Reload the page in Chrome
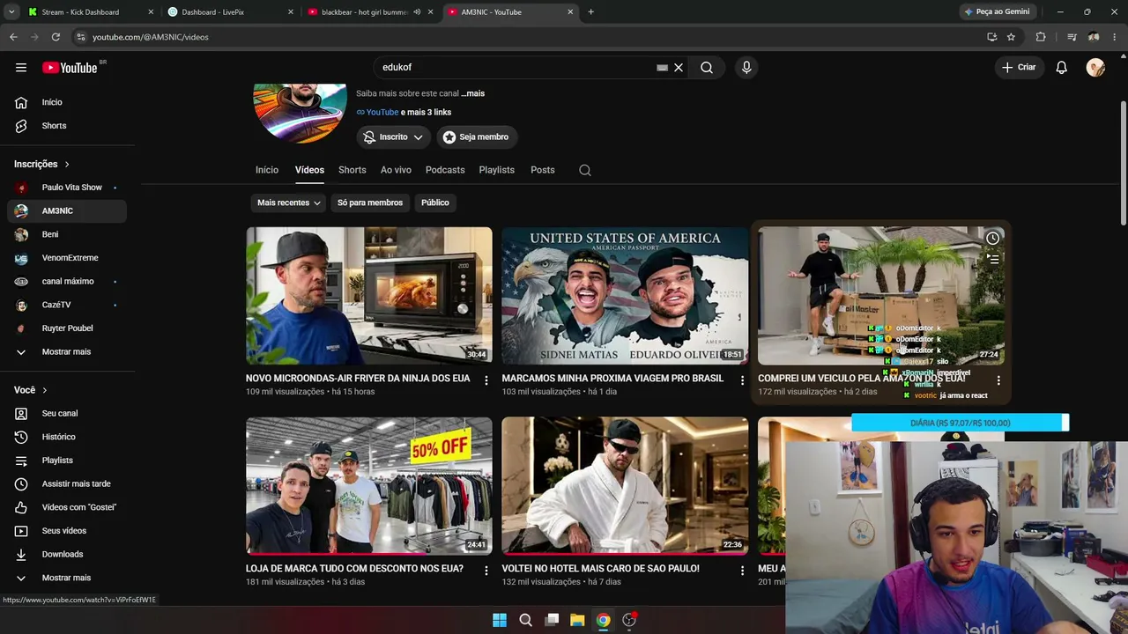Screen dimensions: 1128x634 click(x=56, y=37)
